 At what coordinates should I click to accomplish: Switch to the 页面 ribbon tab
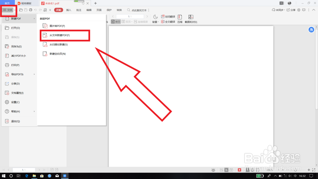[99, 10]
